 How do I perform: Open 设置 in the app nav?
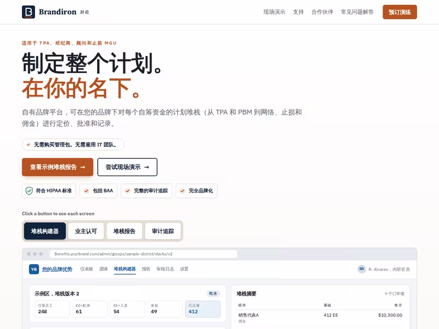click(184, 269)
